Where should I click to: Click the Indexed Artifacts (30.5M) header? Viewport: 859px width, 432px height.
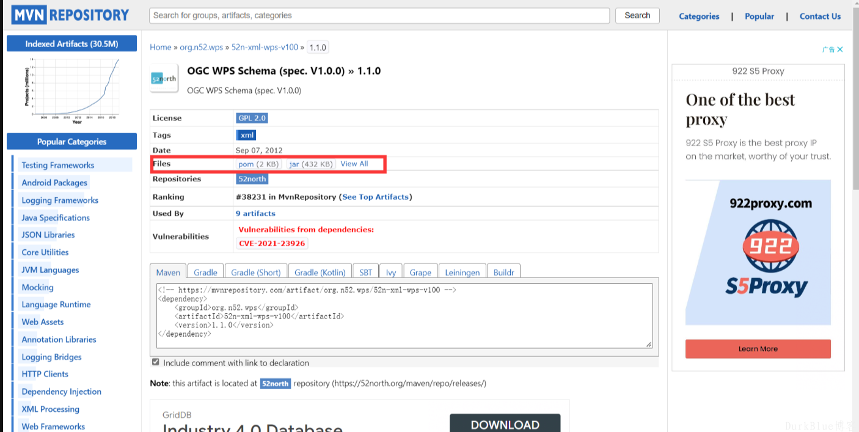point(71,43)
